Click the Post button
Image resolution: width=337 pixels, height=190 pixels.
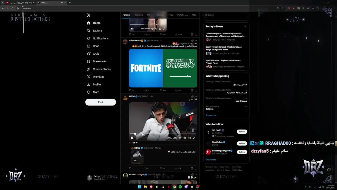[x=101, y=102]
